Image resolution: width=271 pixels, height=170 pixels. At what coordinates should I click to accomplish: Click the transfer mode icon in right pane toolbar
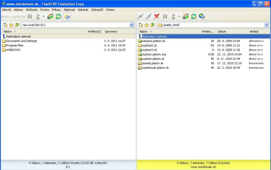(x=186, y=17)
